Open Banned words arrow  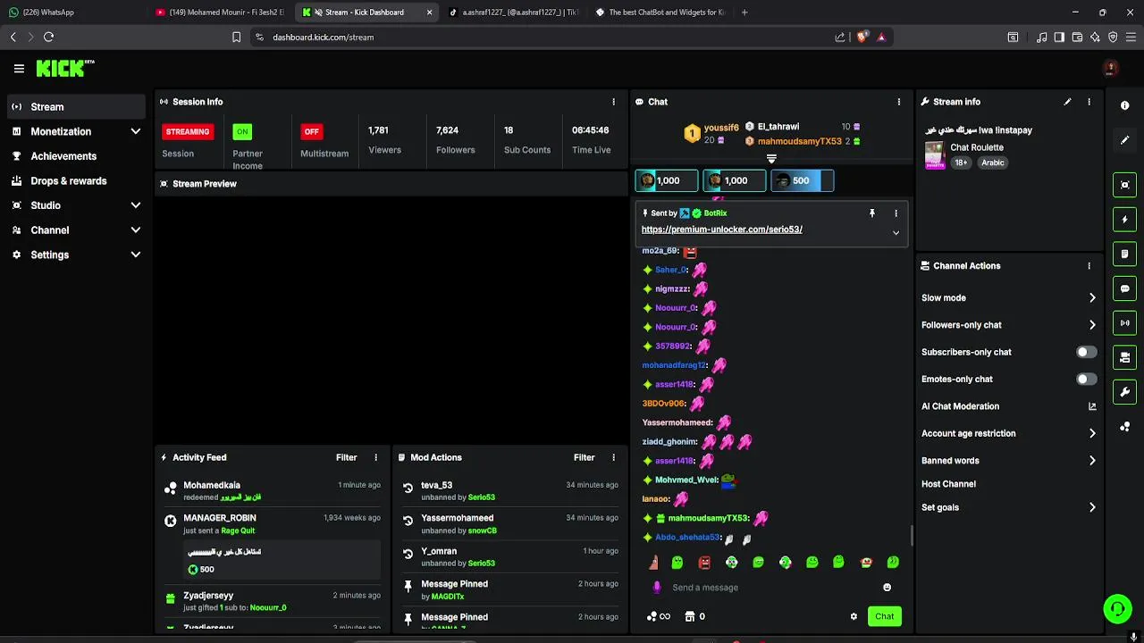point(1092,461)
